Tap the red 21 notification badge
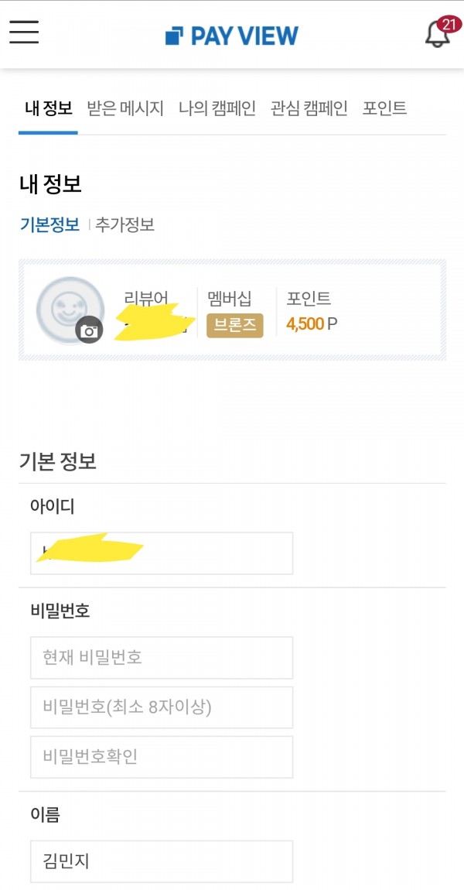464x890 pixels. (x=447, y=24)
